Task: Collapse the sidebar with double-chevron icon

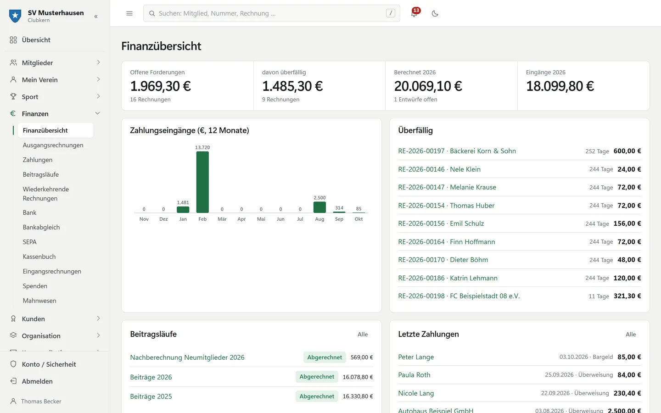Action: [96, 17]
